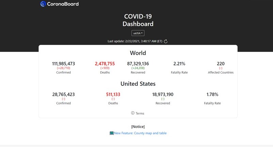Click United States confirmed count 28,765,423
This screenshot has height=147, width=273.
tap(63, 94)
